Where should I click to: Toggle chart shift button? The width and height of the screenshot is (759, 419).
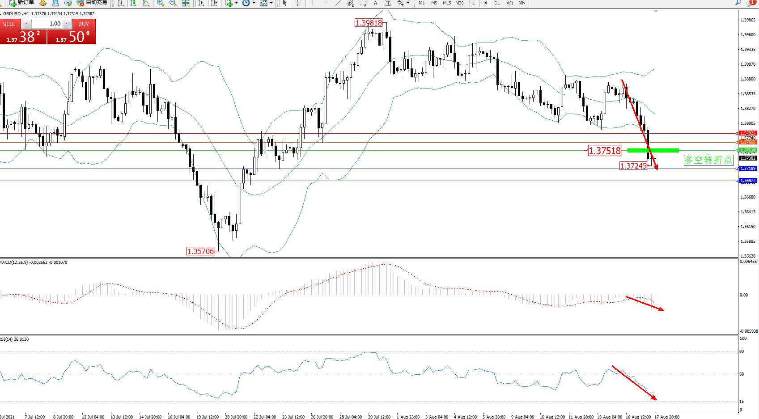pyautogui.click(x=214, y=3)
